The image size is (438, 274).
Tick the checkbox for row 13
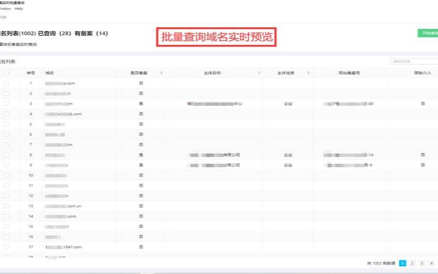pos(6,206)
